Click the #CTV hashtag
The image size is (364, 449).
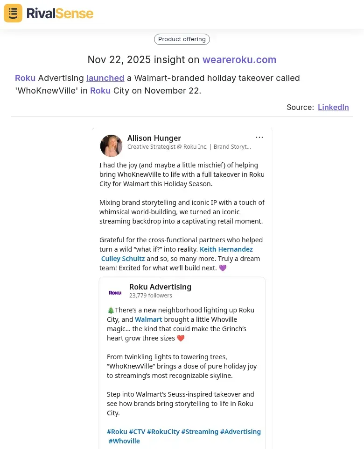click(x=137, y=432)
